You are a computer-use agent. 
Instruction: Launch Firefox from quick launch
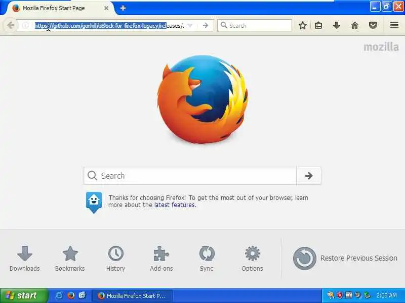tap(71, 295)
